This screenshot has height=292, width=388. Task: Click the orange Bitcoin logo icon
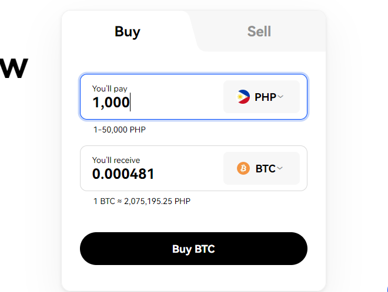click(x=243, y=168)
